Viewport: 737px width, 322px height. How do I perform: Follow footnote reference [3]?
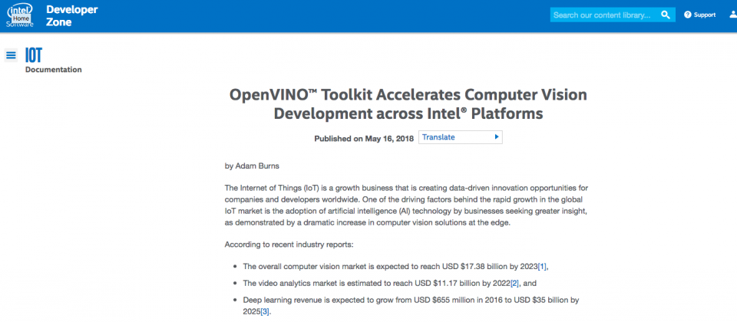tap(265, 311)
